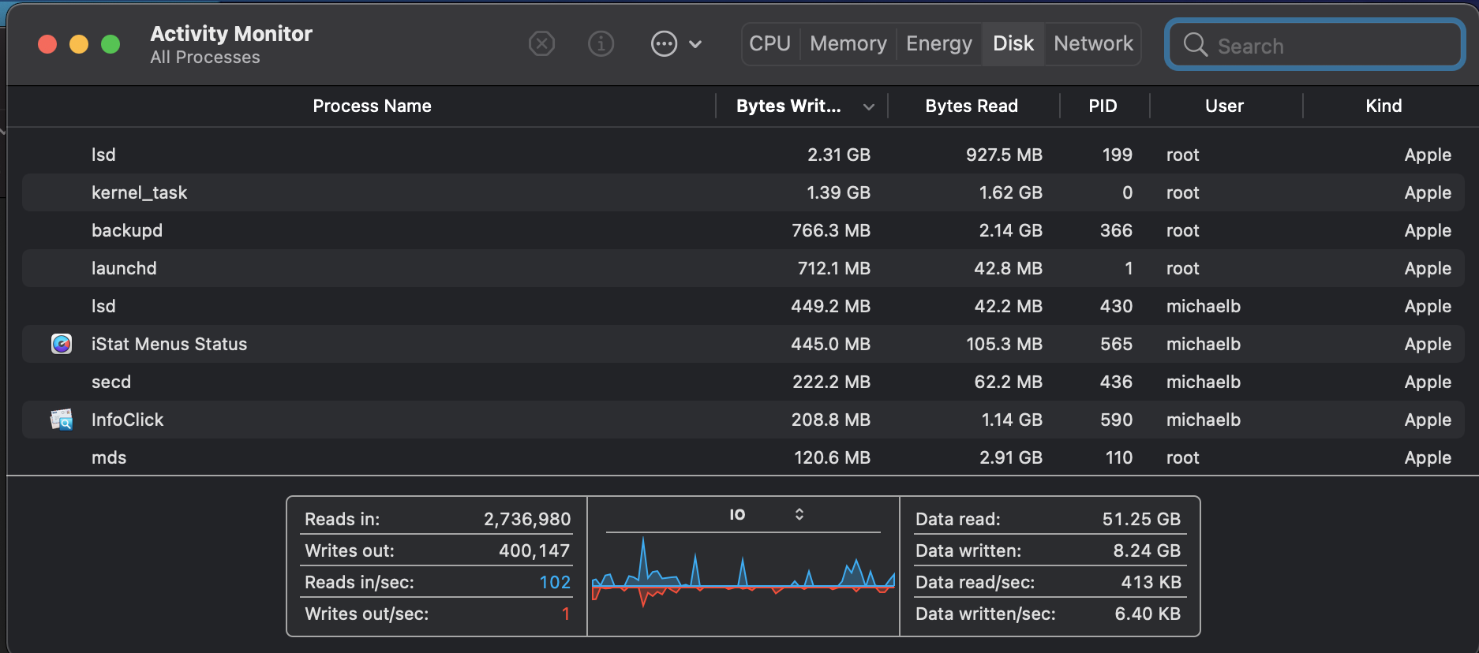
Task: Click the magnifying glass search icon
Action: [x=1196, y=45]
